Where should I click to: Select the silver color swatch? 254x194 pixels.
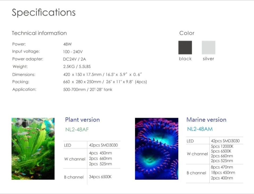pos(208,47)
